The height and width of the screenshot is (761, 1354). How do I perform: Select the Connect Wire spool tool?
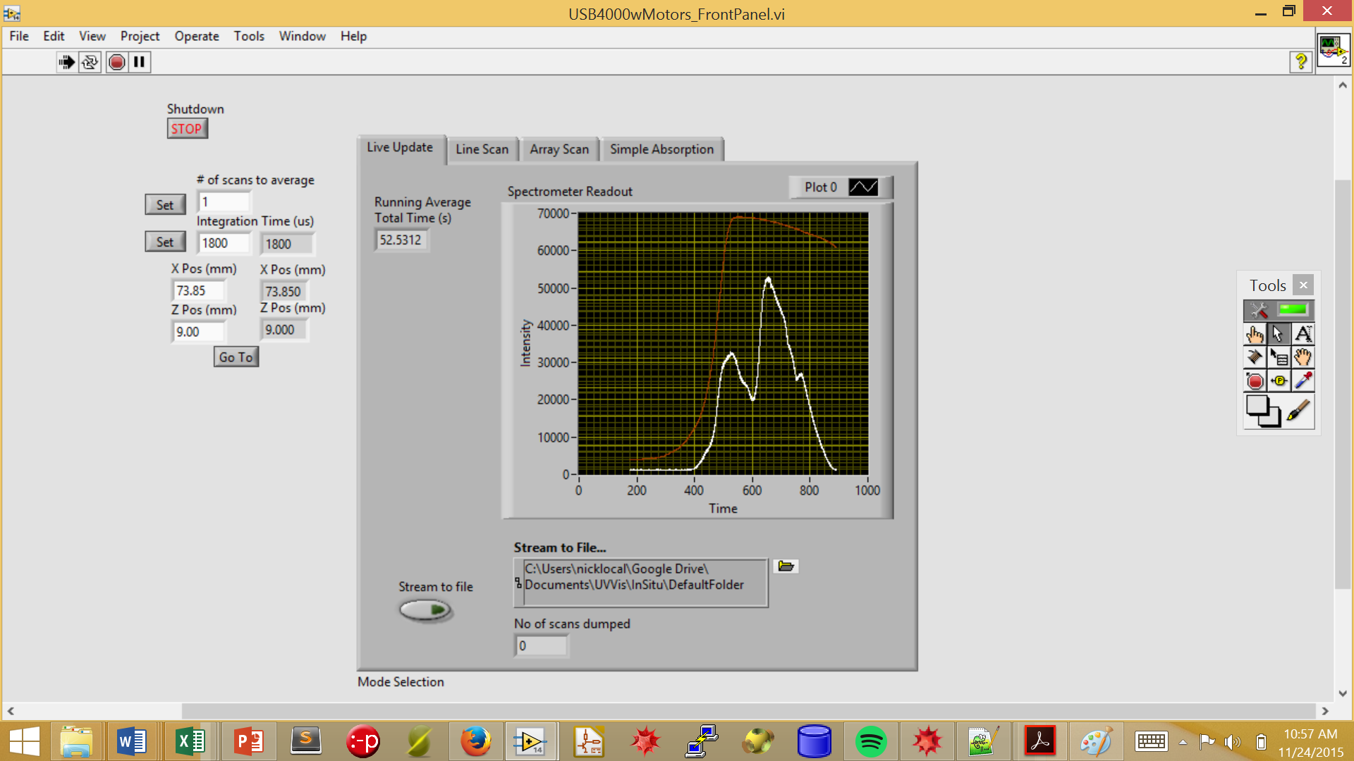click(x=1255, y=357)
